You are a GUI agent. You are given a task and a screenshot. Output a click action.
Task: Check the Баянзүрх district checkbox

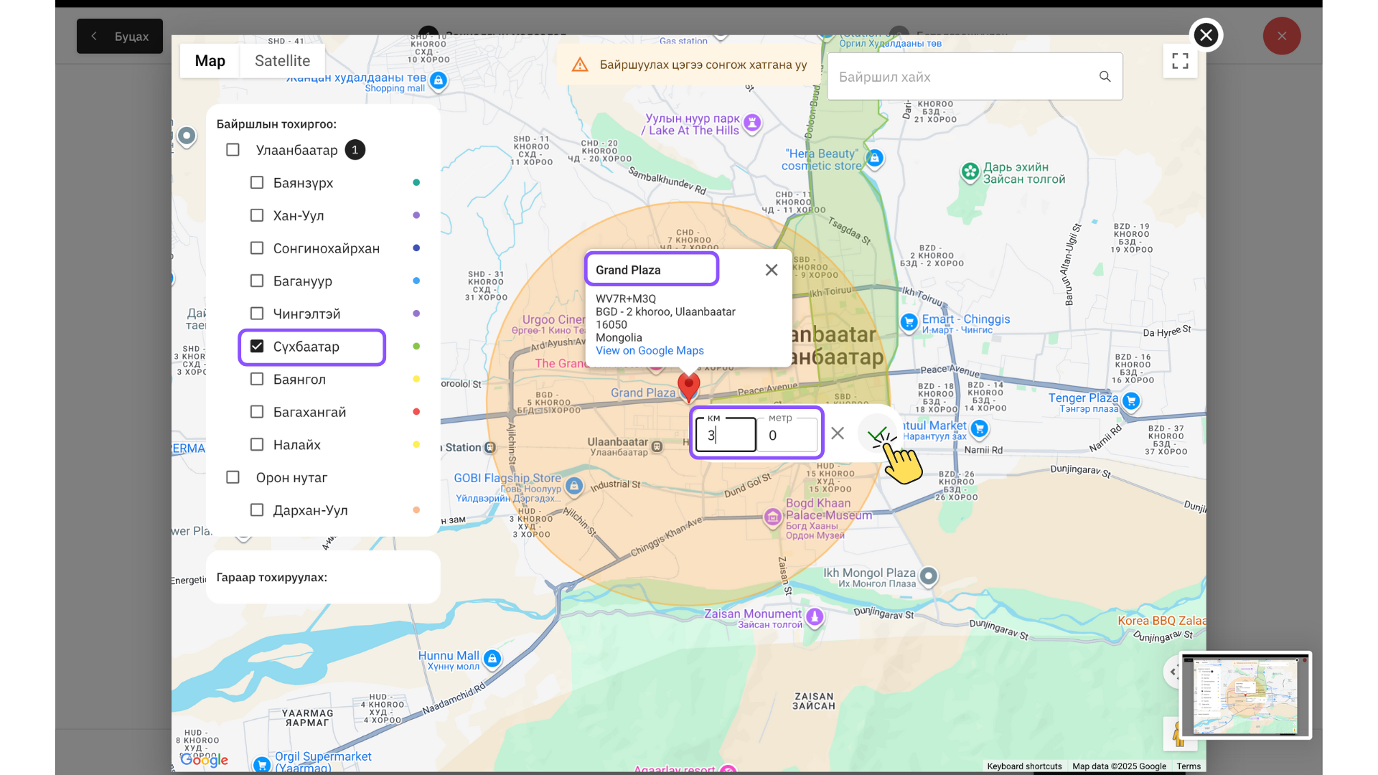pyautogui.click(x=257, y=183)
